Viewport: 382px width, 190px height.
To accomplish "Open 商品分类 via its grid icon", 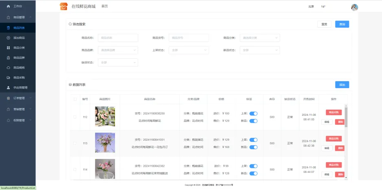I will pos(9,48).
